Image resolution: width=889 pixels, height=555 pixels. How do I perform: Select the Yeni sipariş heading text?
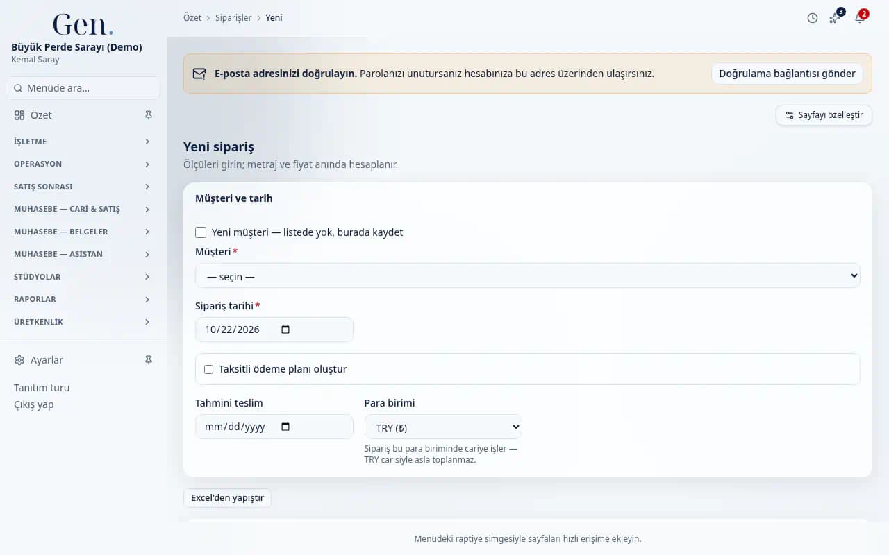pos(219,147)
